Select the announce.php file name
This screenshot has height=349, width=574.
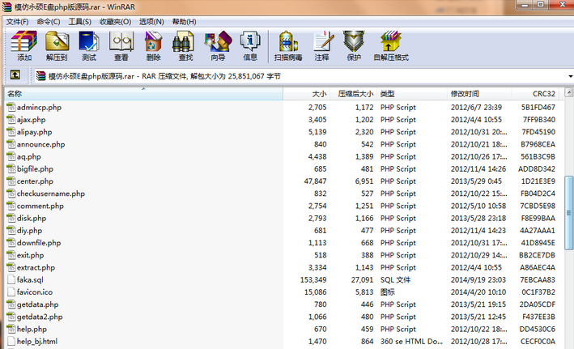pos(40,144)
